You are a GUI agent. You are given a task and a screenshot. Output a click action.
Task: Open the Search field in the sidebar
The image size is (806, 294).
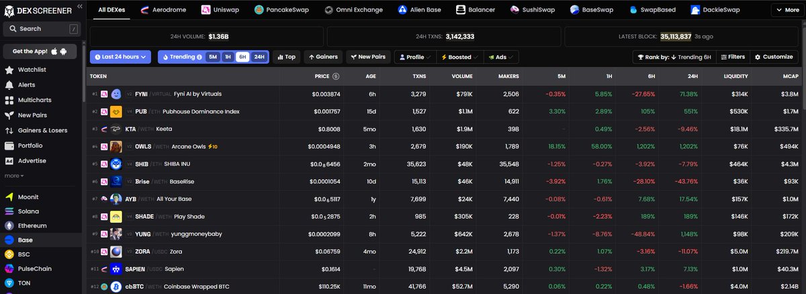coord(41,29)
